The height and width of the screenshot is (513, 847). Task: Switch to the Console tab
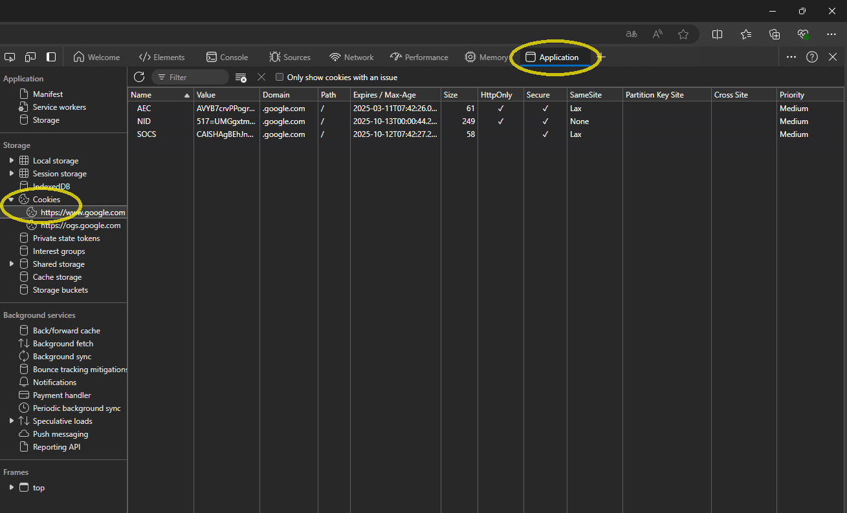coord(226,57)
